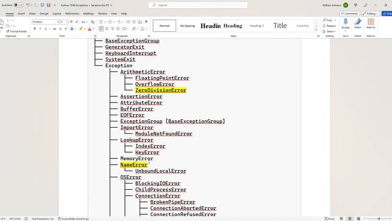Image resolution: width=392 pixels, height=221 pixels.
Task: Open the Select dropdown in Editing
Action: [330, 31]
